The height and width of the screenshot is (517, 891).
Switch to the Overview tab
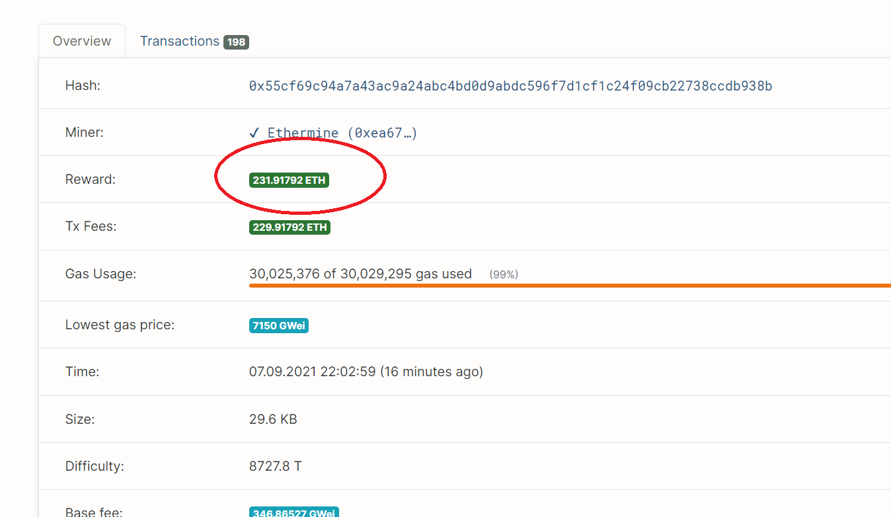coord(82,41)
